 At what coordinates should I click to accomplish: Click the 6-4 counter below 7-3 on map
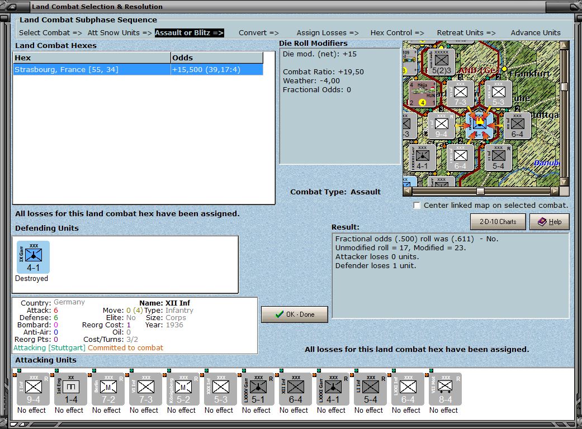click(x=460, y=158)
